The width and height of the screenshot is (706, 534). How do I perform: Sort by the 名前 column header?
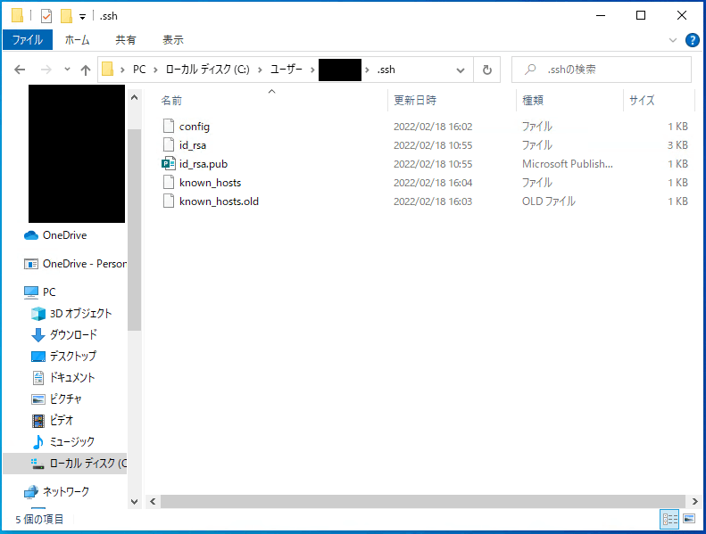point(171,101)
